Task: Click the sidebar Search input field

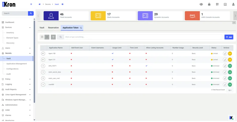Action: [x=15, y=13]
